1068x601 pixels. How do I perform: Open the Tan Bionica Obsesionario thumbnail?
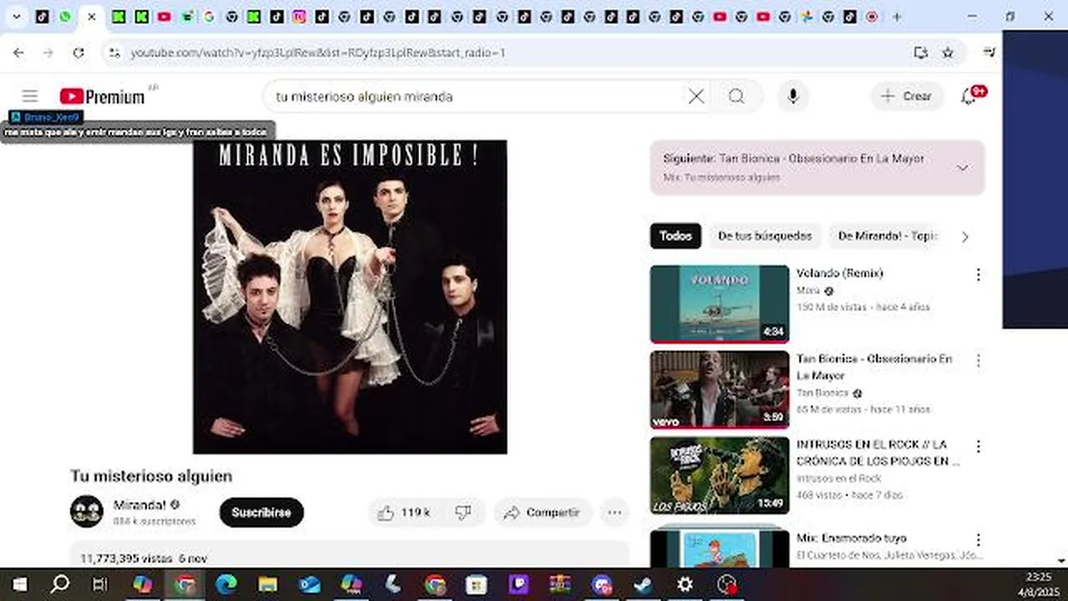coord(719,390)
